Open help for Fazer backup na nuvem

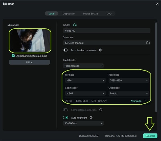(x=100, y=50)
